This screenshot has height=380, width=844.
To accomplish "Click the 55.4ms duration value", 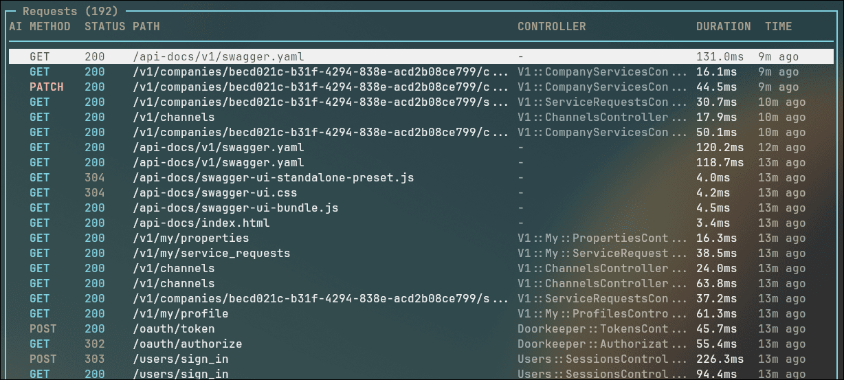I will (717, 344).
